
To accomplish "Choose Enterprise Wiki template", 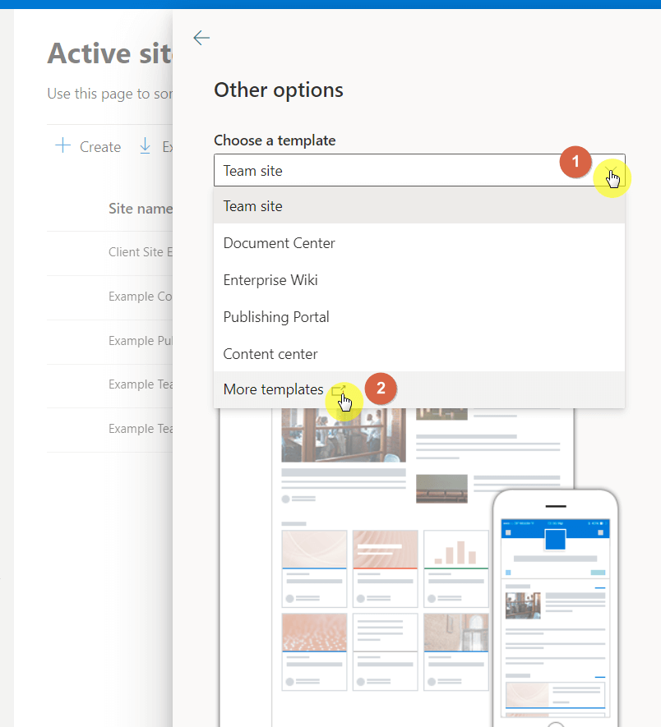I will tap(419, 280).
